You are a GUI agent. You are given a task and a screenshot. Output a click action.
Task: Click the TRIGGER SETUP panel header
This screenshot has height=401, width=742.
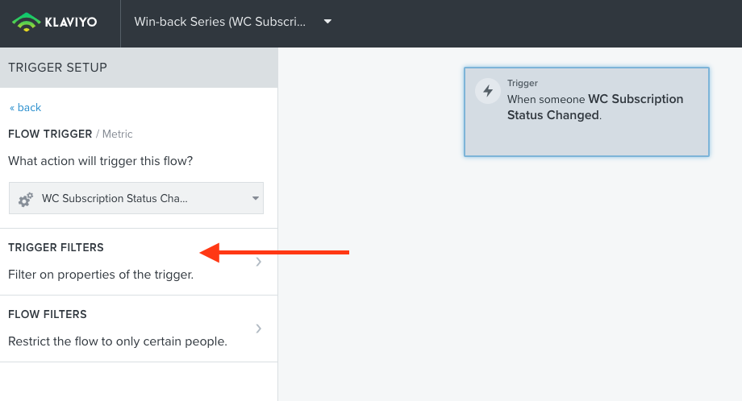point(139,68)
